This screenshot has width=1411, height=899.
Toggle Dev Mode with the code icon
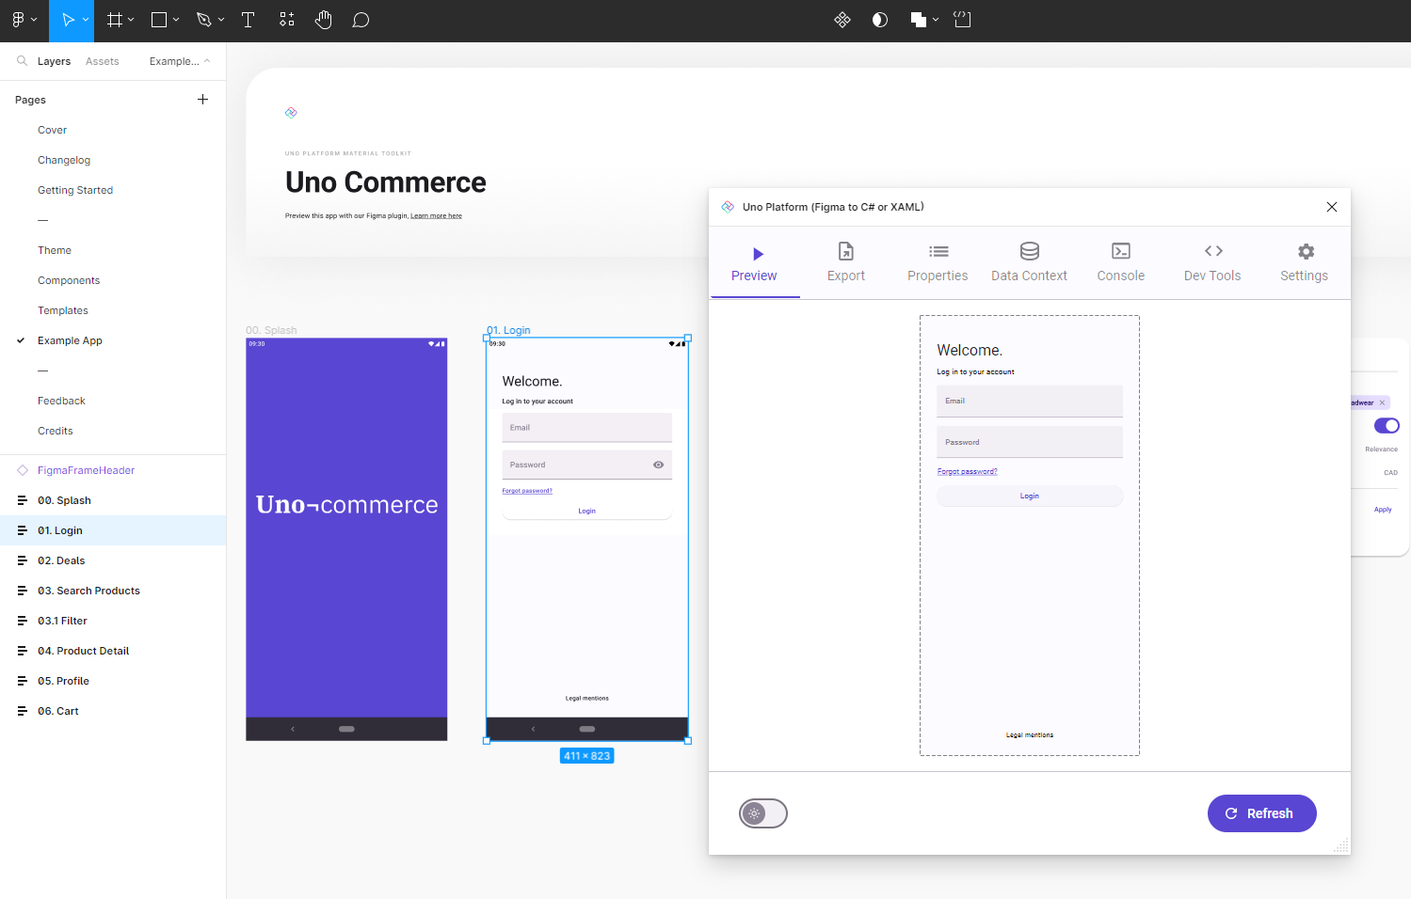pyautogui.click(x=962, y=19)
